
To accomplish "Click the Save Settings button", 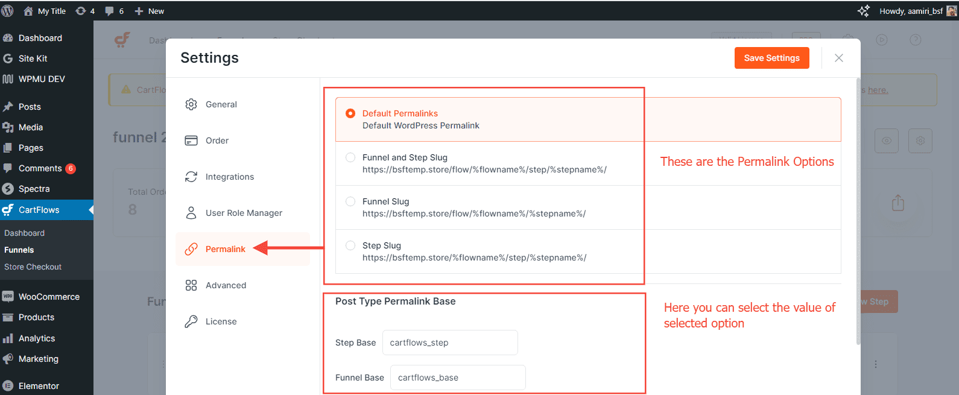I will 771,58.
